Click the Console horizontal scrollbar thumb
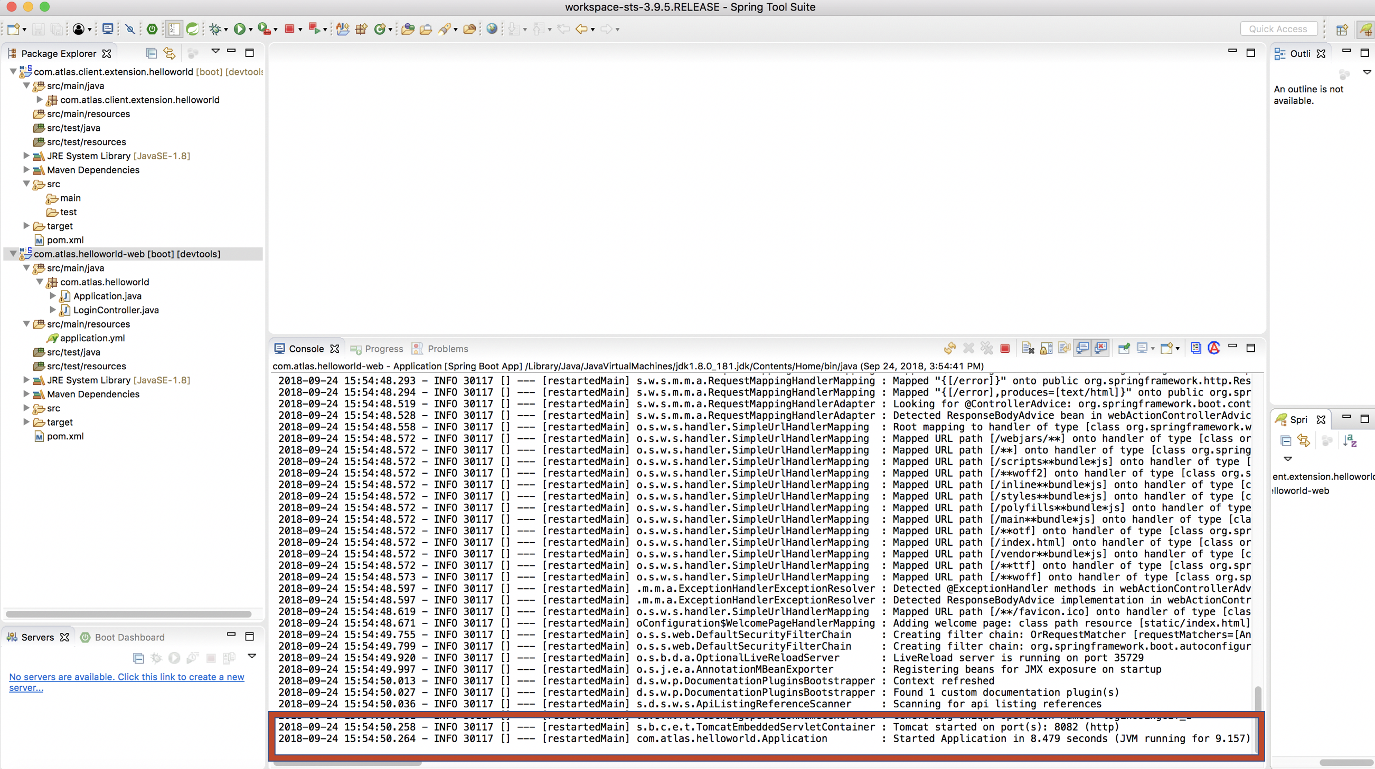Image resolution: width=1375 pixels, height=769 pixels. pos(347,763)
